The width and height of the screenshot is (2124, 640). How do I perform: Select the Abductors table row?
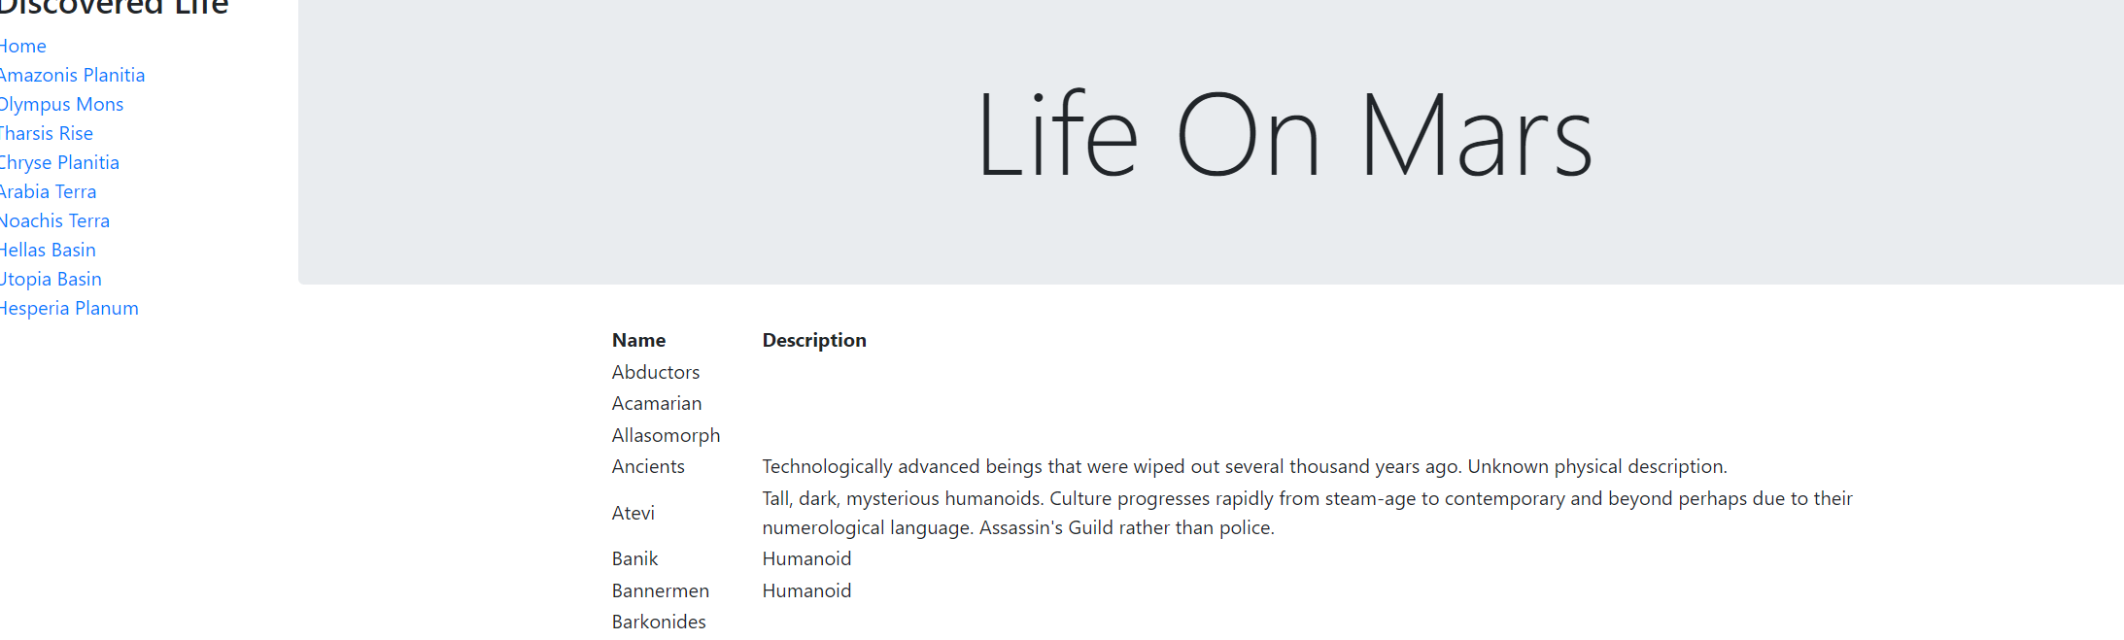click(x=656, y=372)
